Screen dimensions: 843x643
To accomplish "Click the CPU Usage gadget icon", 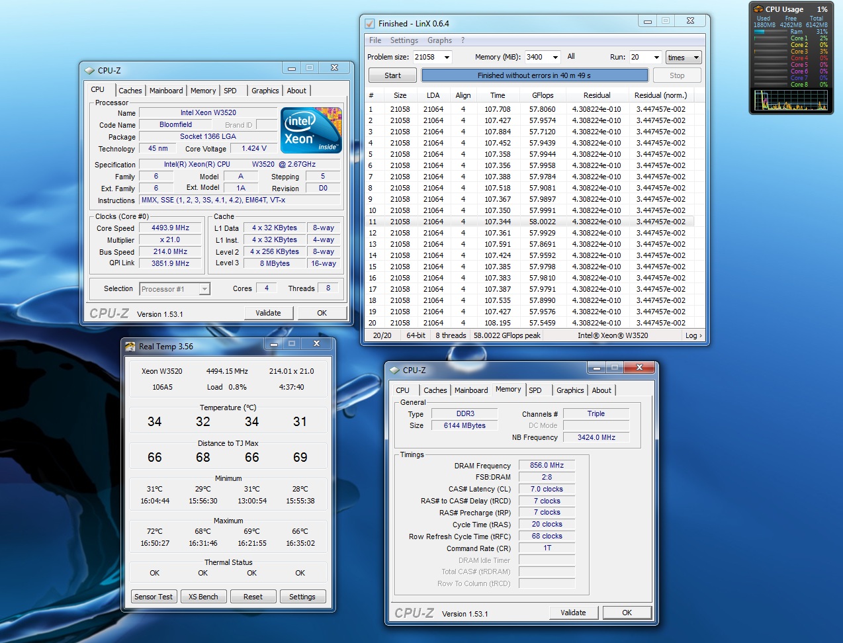I will (758, 9).
